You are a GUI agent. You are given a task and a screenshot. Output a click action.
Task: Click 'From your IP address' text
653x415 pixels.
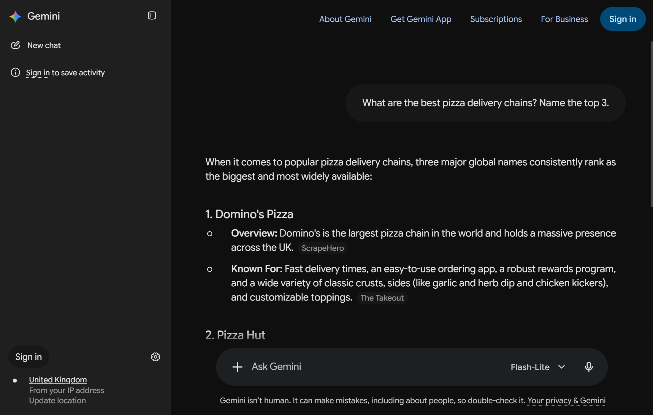[x=66, y=390]
